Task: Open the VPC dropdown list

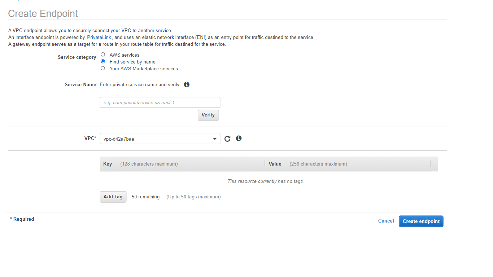Action: click(160, 138)
